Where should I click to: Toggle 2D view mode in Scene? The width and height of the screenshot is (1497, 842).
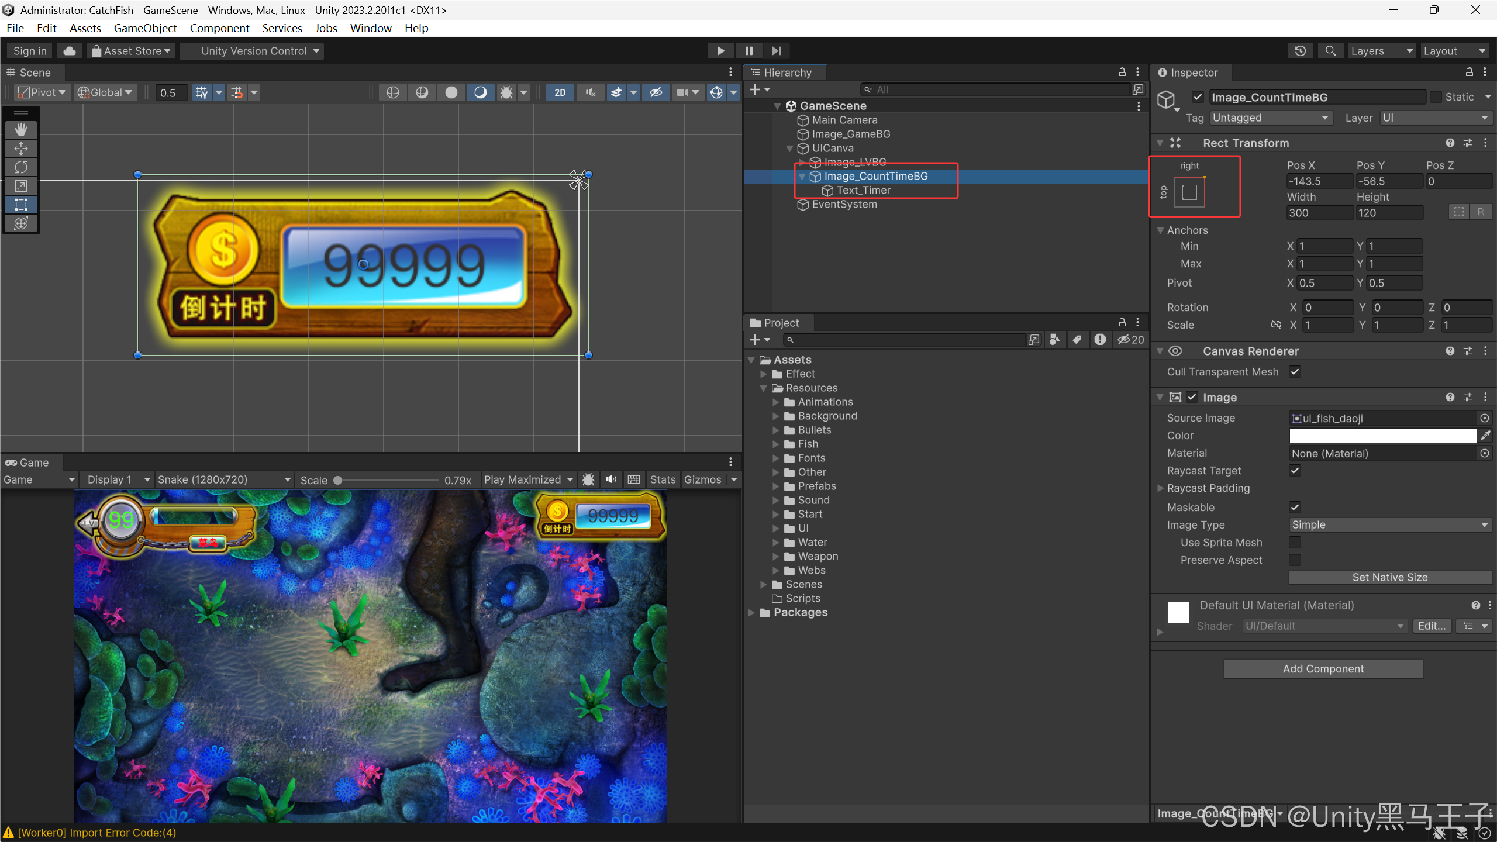[560, 92]
